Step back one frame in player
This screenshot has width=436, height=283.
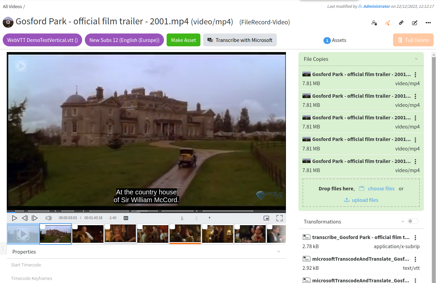(x=25, y=218)
